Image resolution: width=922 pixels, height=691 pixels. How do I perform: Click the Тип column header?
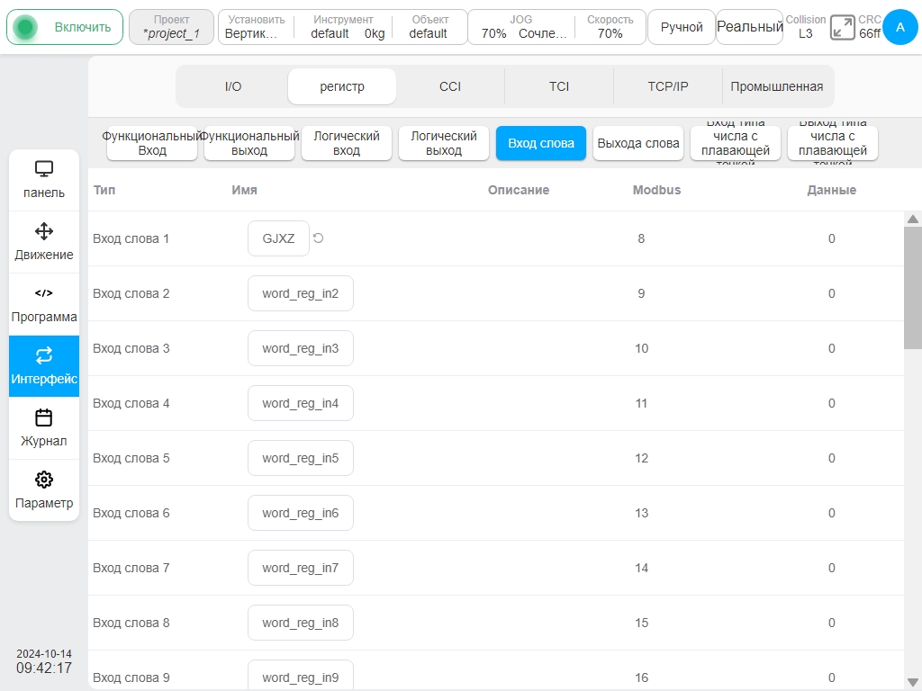pyautogui.click(x=104, y=190)
